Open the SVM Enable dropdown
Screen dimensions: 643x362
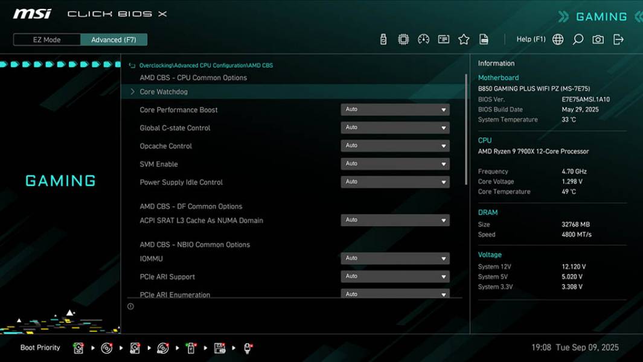pyautogui.click(x=395, y=164)
